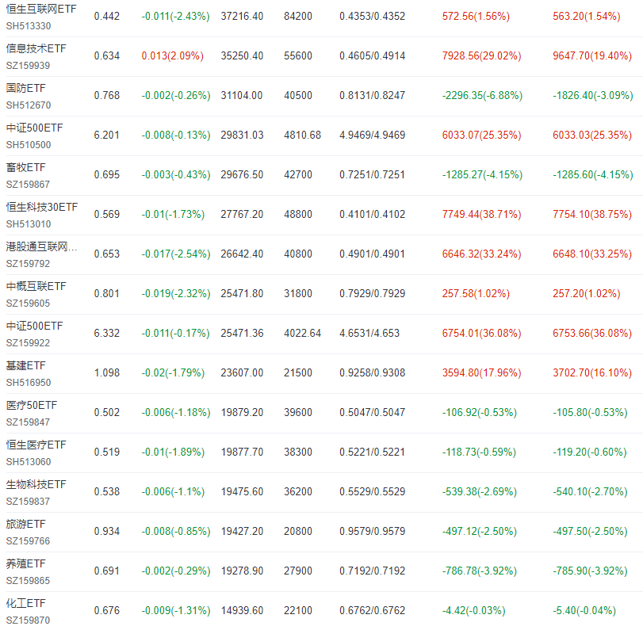643x630 pixels.
Task: Open the 恒生医疗ETF fund name
Action: coord(36,445)
